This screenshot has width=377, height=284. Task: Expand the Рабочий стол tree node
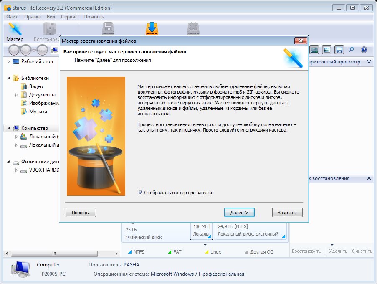point(9,61)
